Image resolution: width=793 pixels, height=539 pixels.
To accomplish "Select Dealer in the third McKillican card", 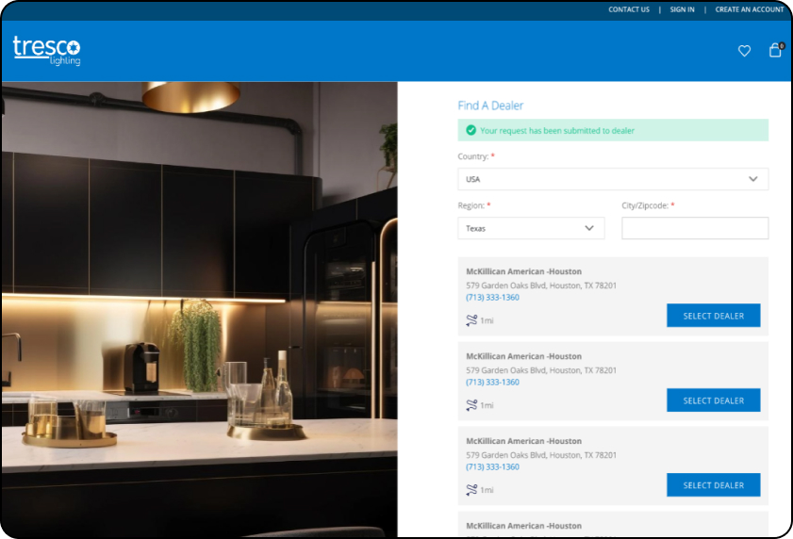I will click(713, 485).
